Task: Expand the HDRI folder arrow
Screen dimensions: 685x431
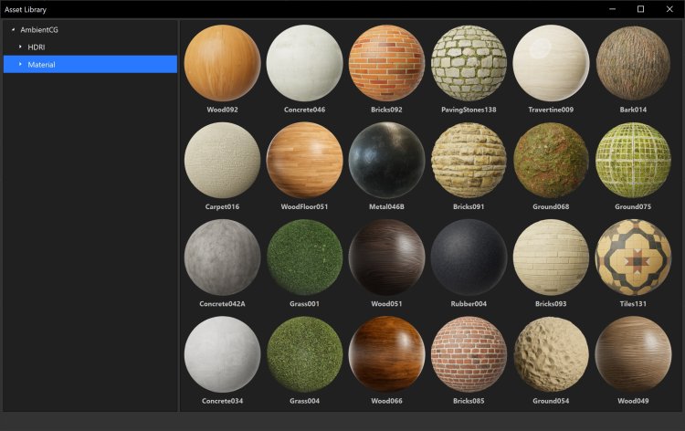Action: pos(20,47)
